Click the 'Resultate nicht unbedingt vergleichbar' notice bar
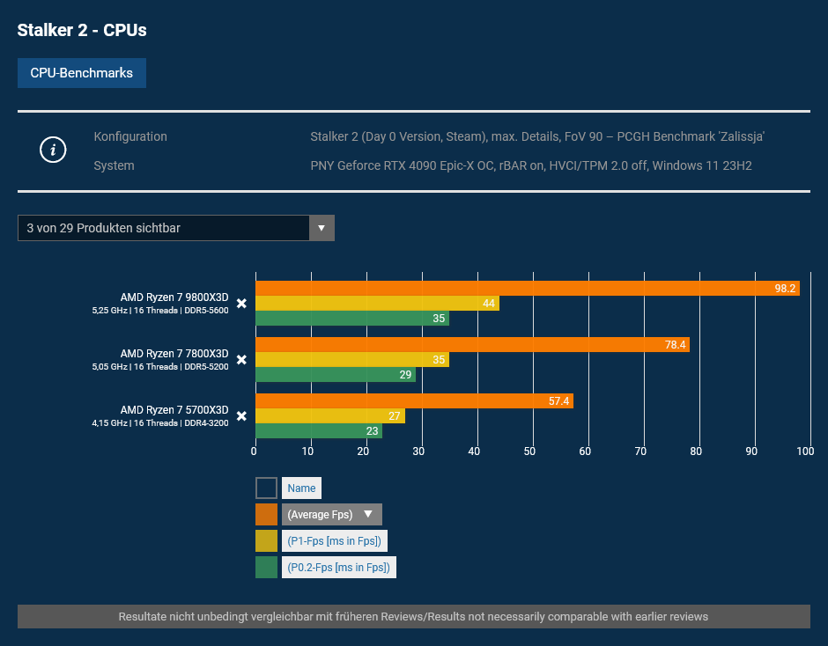 [x=413, y=616]
